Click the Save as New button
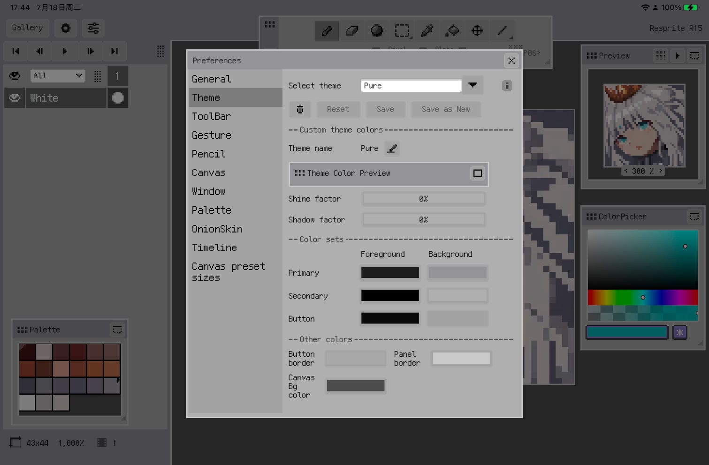 coord(445,109)
